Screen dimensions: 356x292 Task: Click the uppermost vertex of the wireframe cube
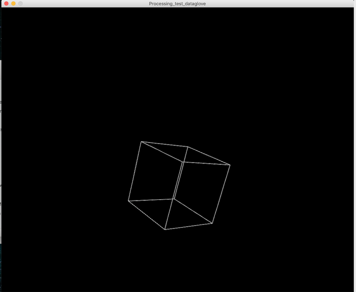coord(141,142)
